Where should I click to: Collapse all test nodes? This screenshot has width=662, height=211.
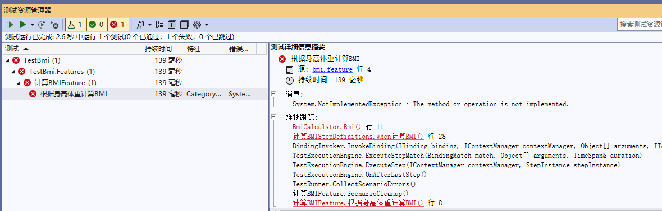185,25
